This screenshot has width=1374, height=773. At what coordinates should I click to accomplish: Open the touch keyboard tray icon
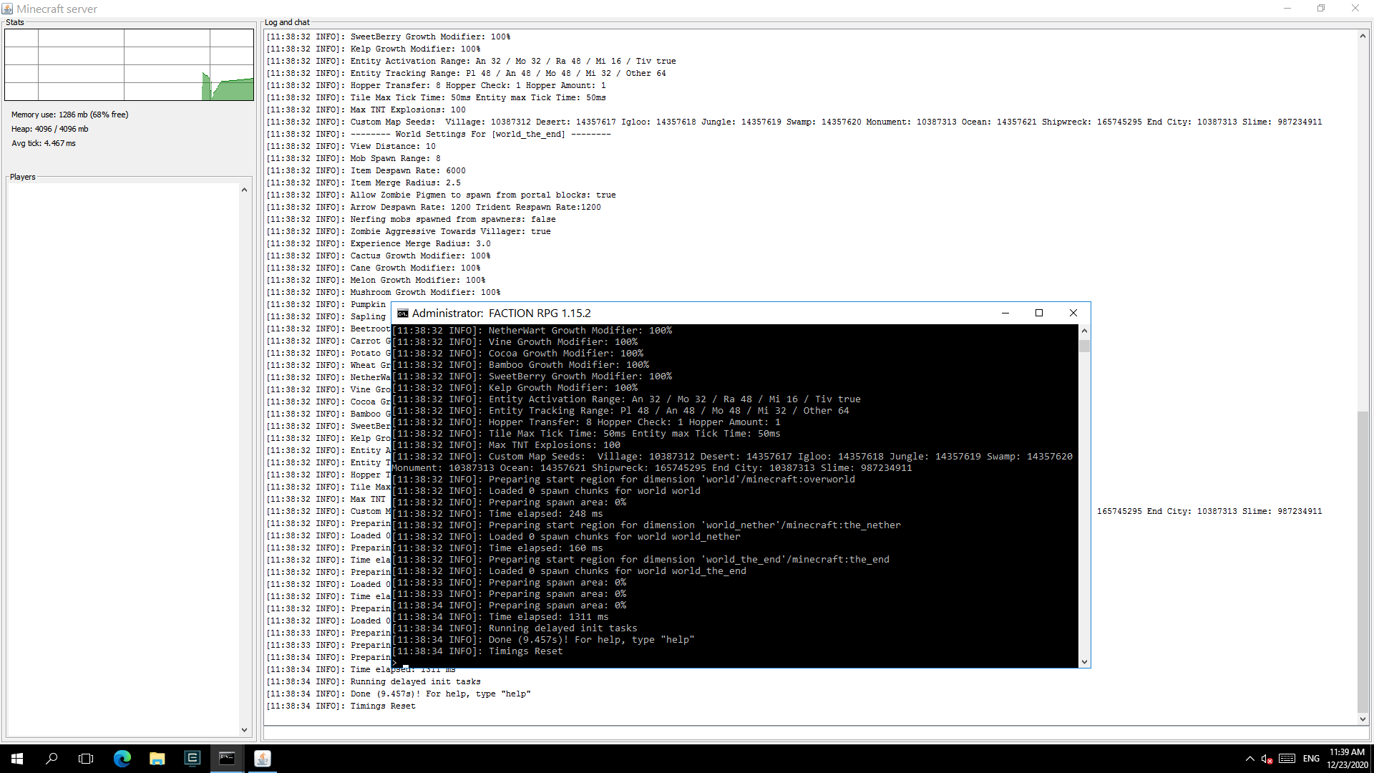[x=1287, y=759]
